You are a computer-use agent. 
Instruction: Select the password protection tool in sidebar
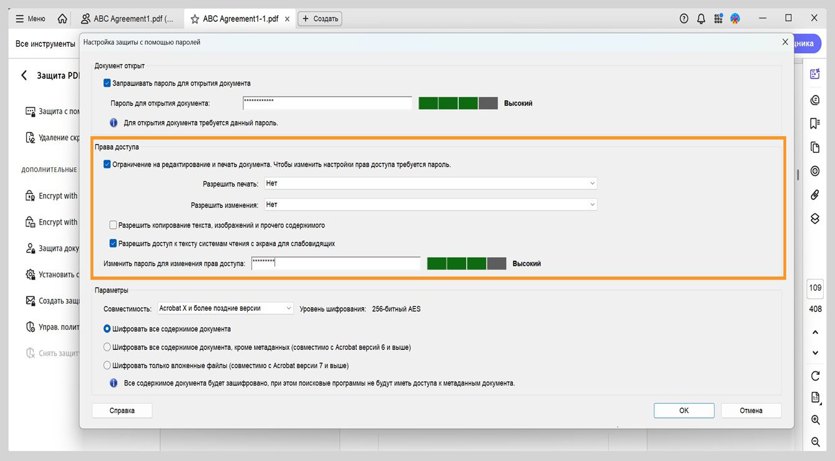[x=53, y=111]
